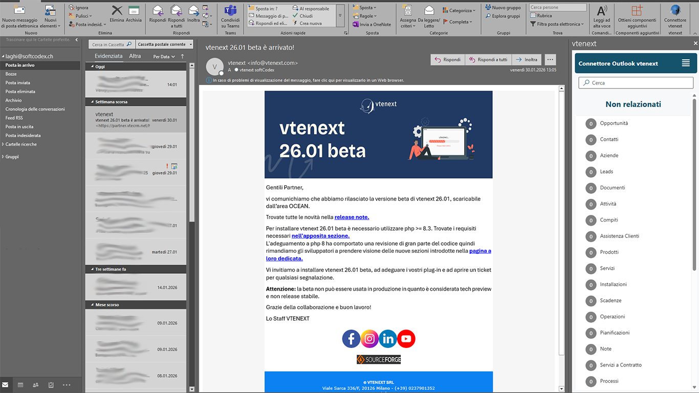699x393 pixels.
Task: Mark message with Da leggere/Letto icon
Action: point(429,11)
